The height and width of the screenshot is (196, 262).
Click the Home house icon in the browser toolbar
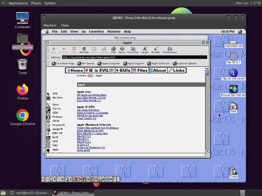94,49
